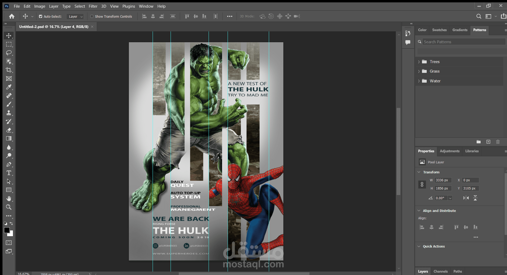The height and width of the screenshot is (275, 507).
Task: Click the foreground color swatch
Action: tap(7, 230)
